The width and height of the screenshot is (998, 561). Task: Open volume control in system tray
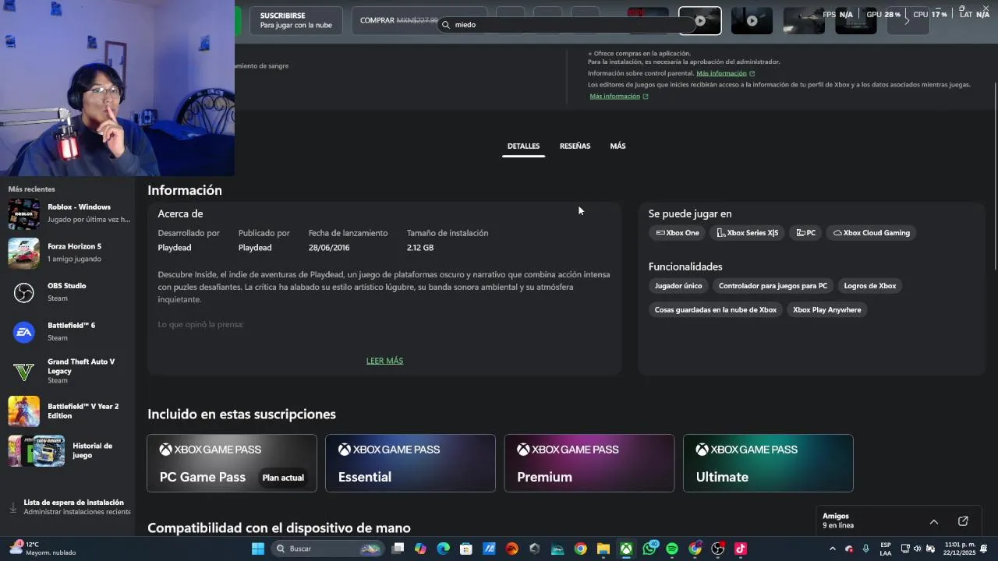tap(917, 549)
